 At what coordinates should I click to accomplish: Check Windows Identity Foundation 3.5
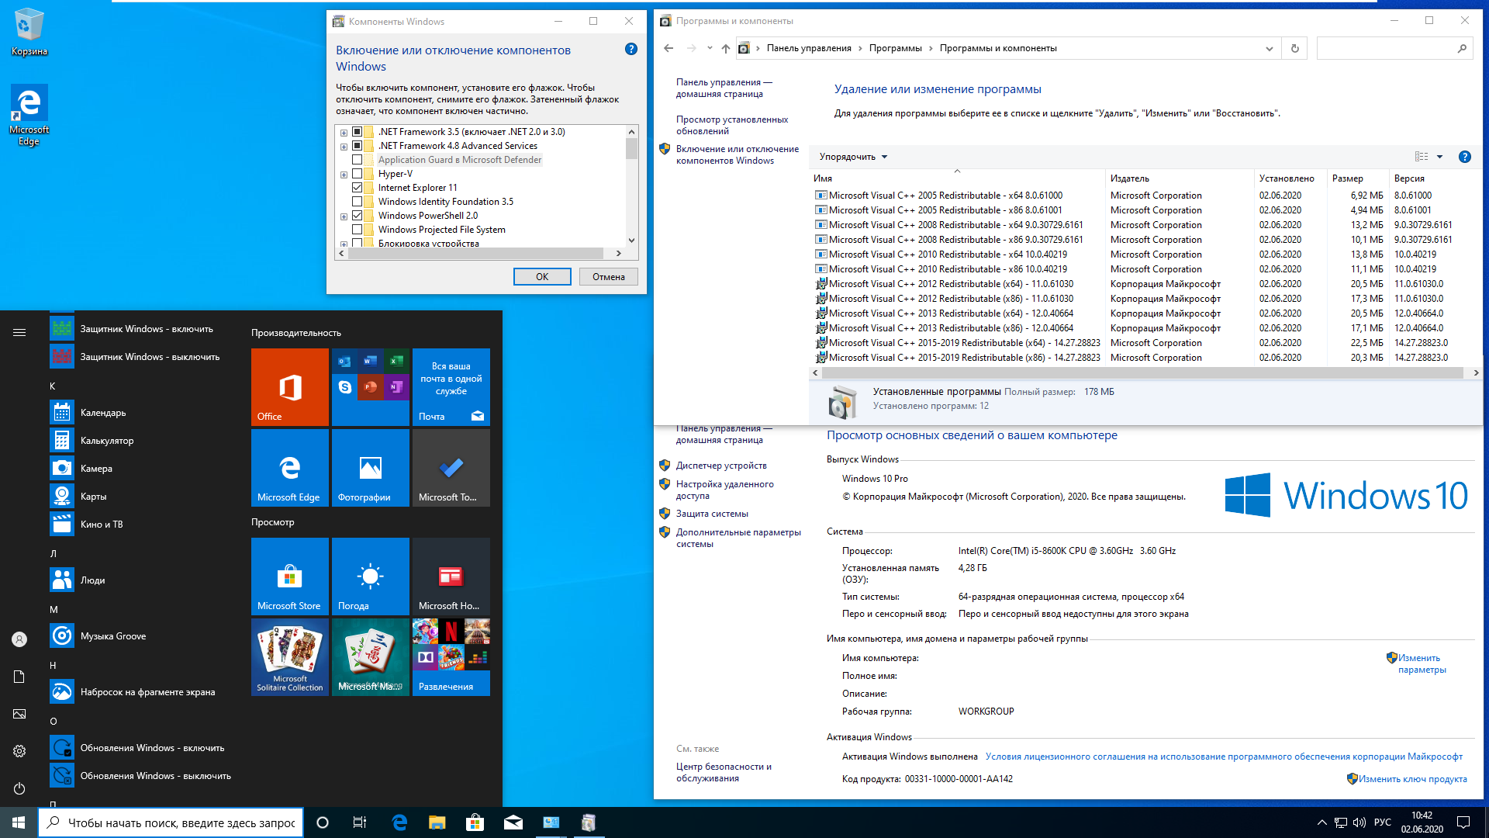click(358, 202)
